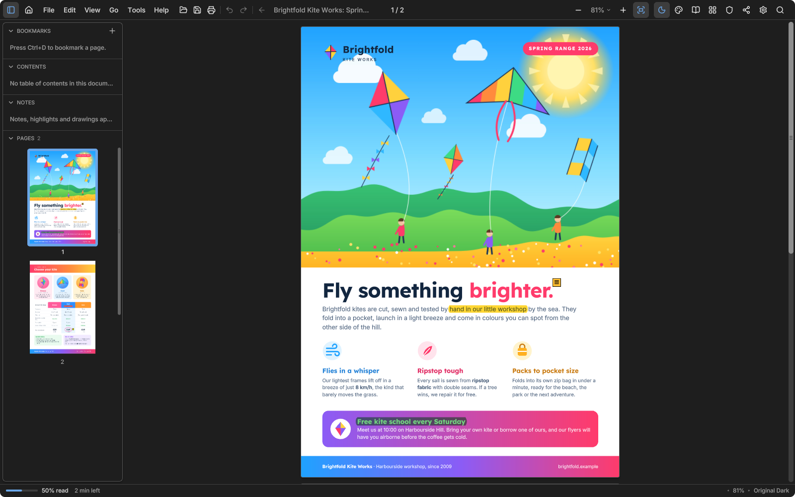
Task: Zoom out with the minus icon
Action: tap(578, 10)
